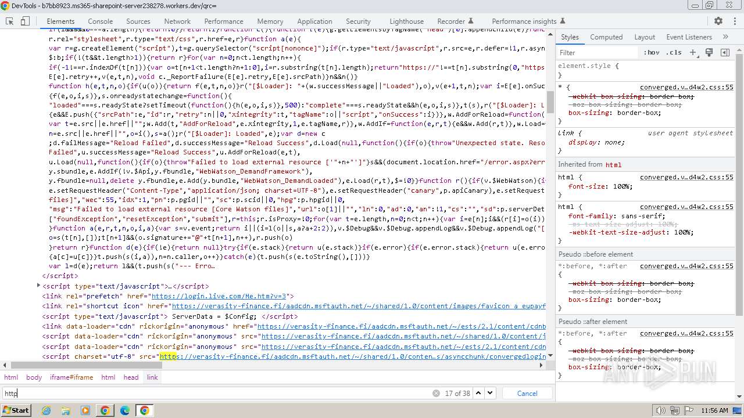The image size is (744, 418).
Task: Switch to first Chrome taskbar icon
Action: tap(105, 410)
